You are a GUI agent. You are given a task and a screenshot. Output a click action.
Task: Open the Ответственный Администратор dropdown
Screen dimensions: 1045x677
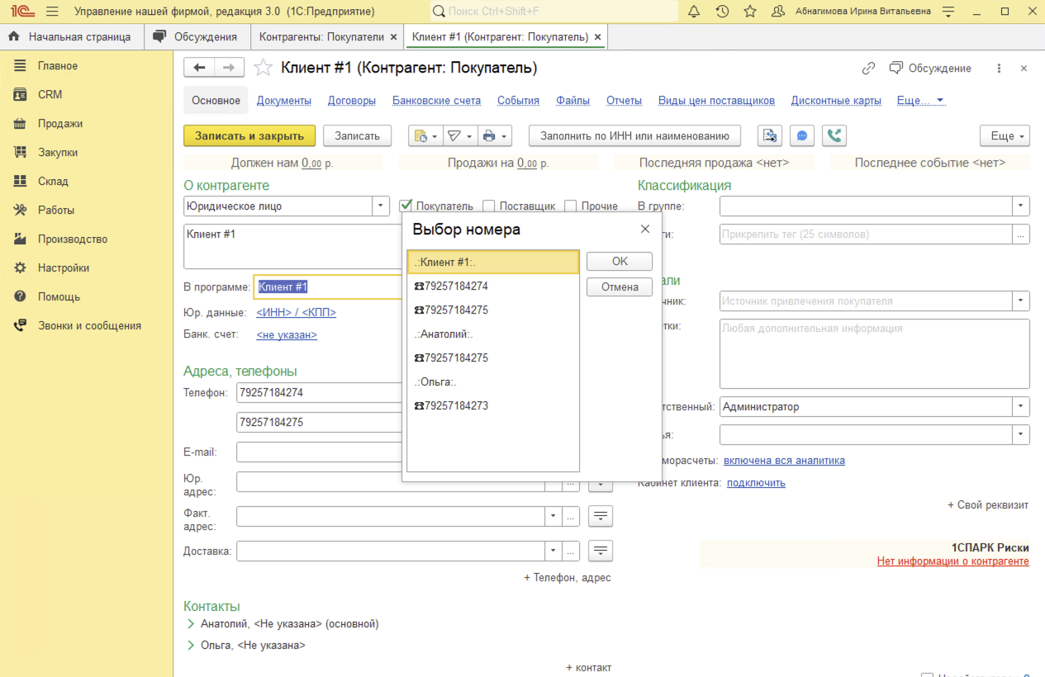(1021, 406)
